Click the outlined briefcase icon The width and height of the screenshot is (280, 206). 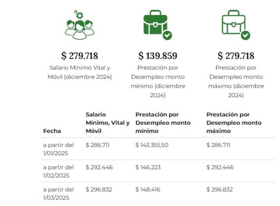[234, 22]
